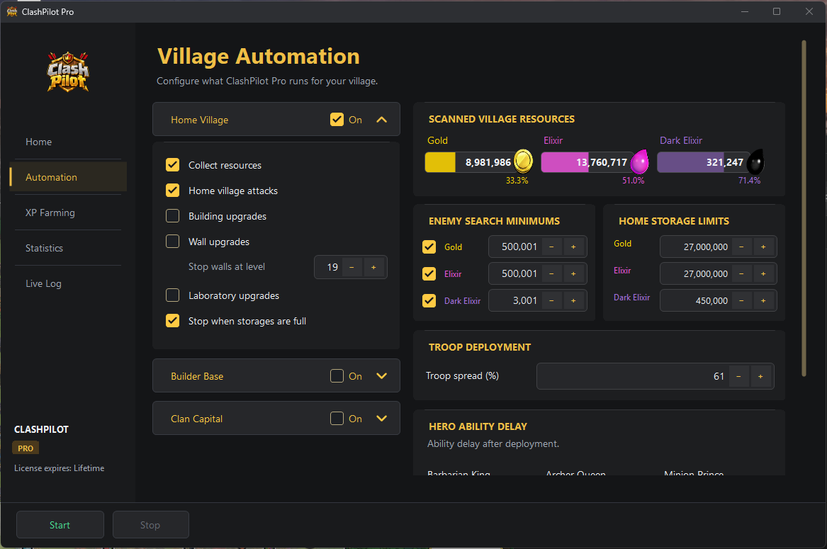Open Live Log in sidebar
827x549 pixels.
(68, 283)
